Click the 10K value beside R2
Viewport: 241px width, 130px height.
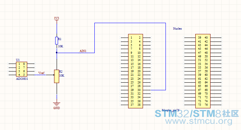point(62,75)
